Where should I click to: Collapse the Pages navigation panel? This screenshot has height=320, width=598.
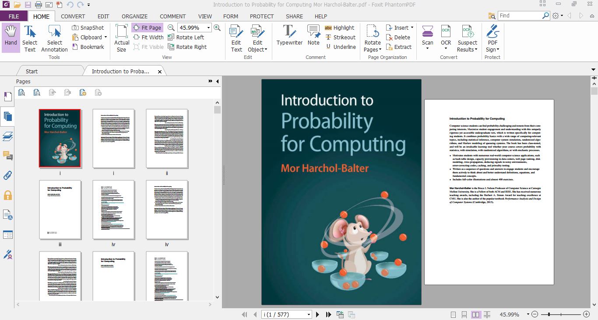[x=218, y=81]
